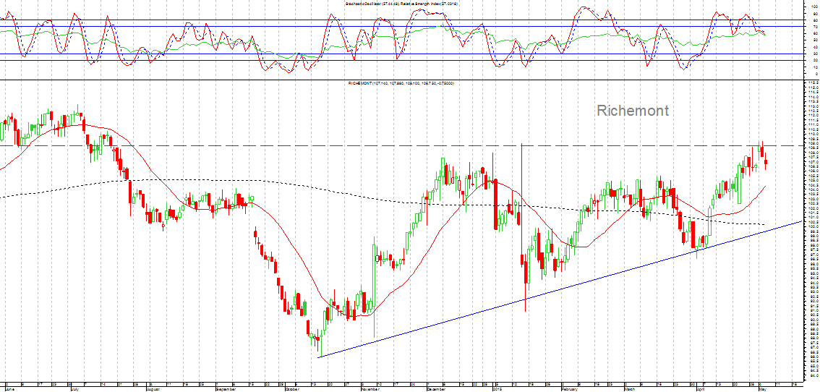Click the large Richemont chart title
Screen dimensions: 820x392
tap(633, 111)
